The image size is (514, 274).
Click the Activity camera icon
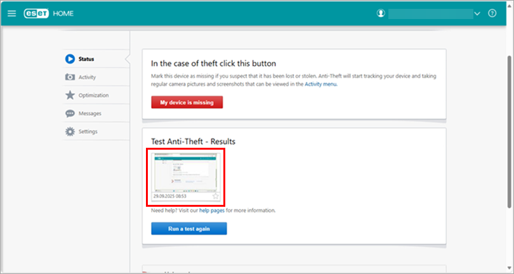click(x=70, y=77)
